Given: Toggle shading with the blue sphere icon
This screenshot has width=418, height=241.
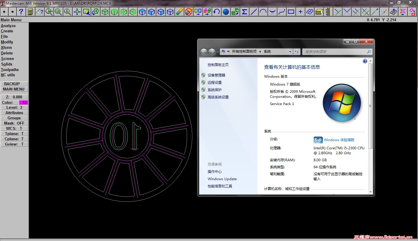Looking at the screenshot, I should click(x=226, y=12).
